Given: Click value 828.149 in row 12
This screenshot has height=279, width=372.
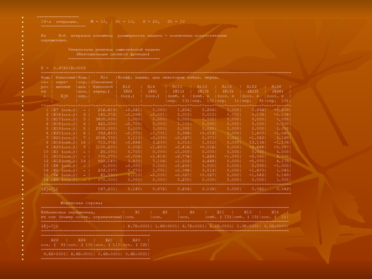Looking at the screenshot, I should pyautogui.click(x=106, y=161).
